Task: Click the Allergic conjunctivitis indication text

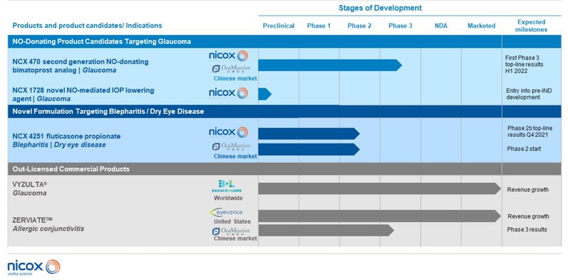Action: pyautogui.click(x=48, y=228)
